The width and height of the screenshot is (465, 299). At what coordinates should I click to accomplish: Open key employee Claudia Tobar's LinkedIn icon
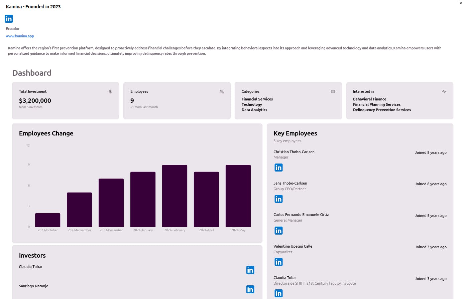278,293
